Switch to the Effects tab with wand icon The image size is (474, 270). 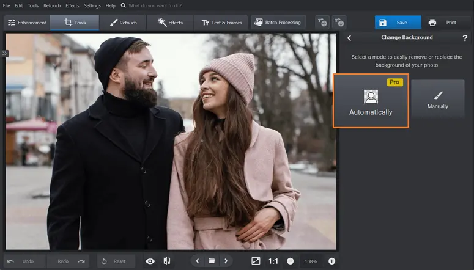tap(170, 23)
